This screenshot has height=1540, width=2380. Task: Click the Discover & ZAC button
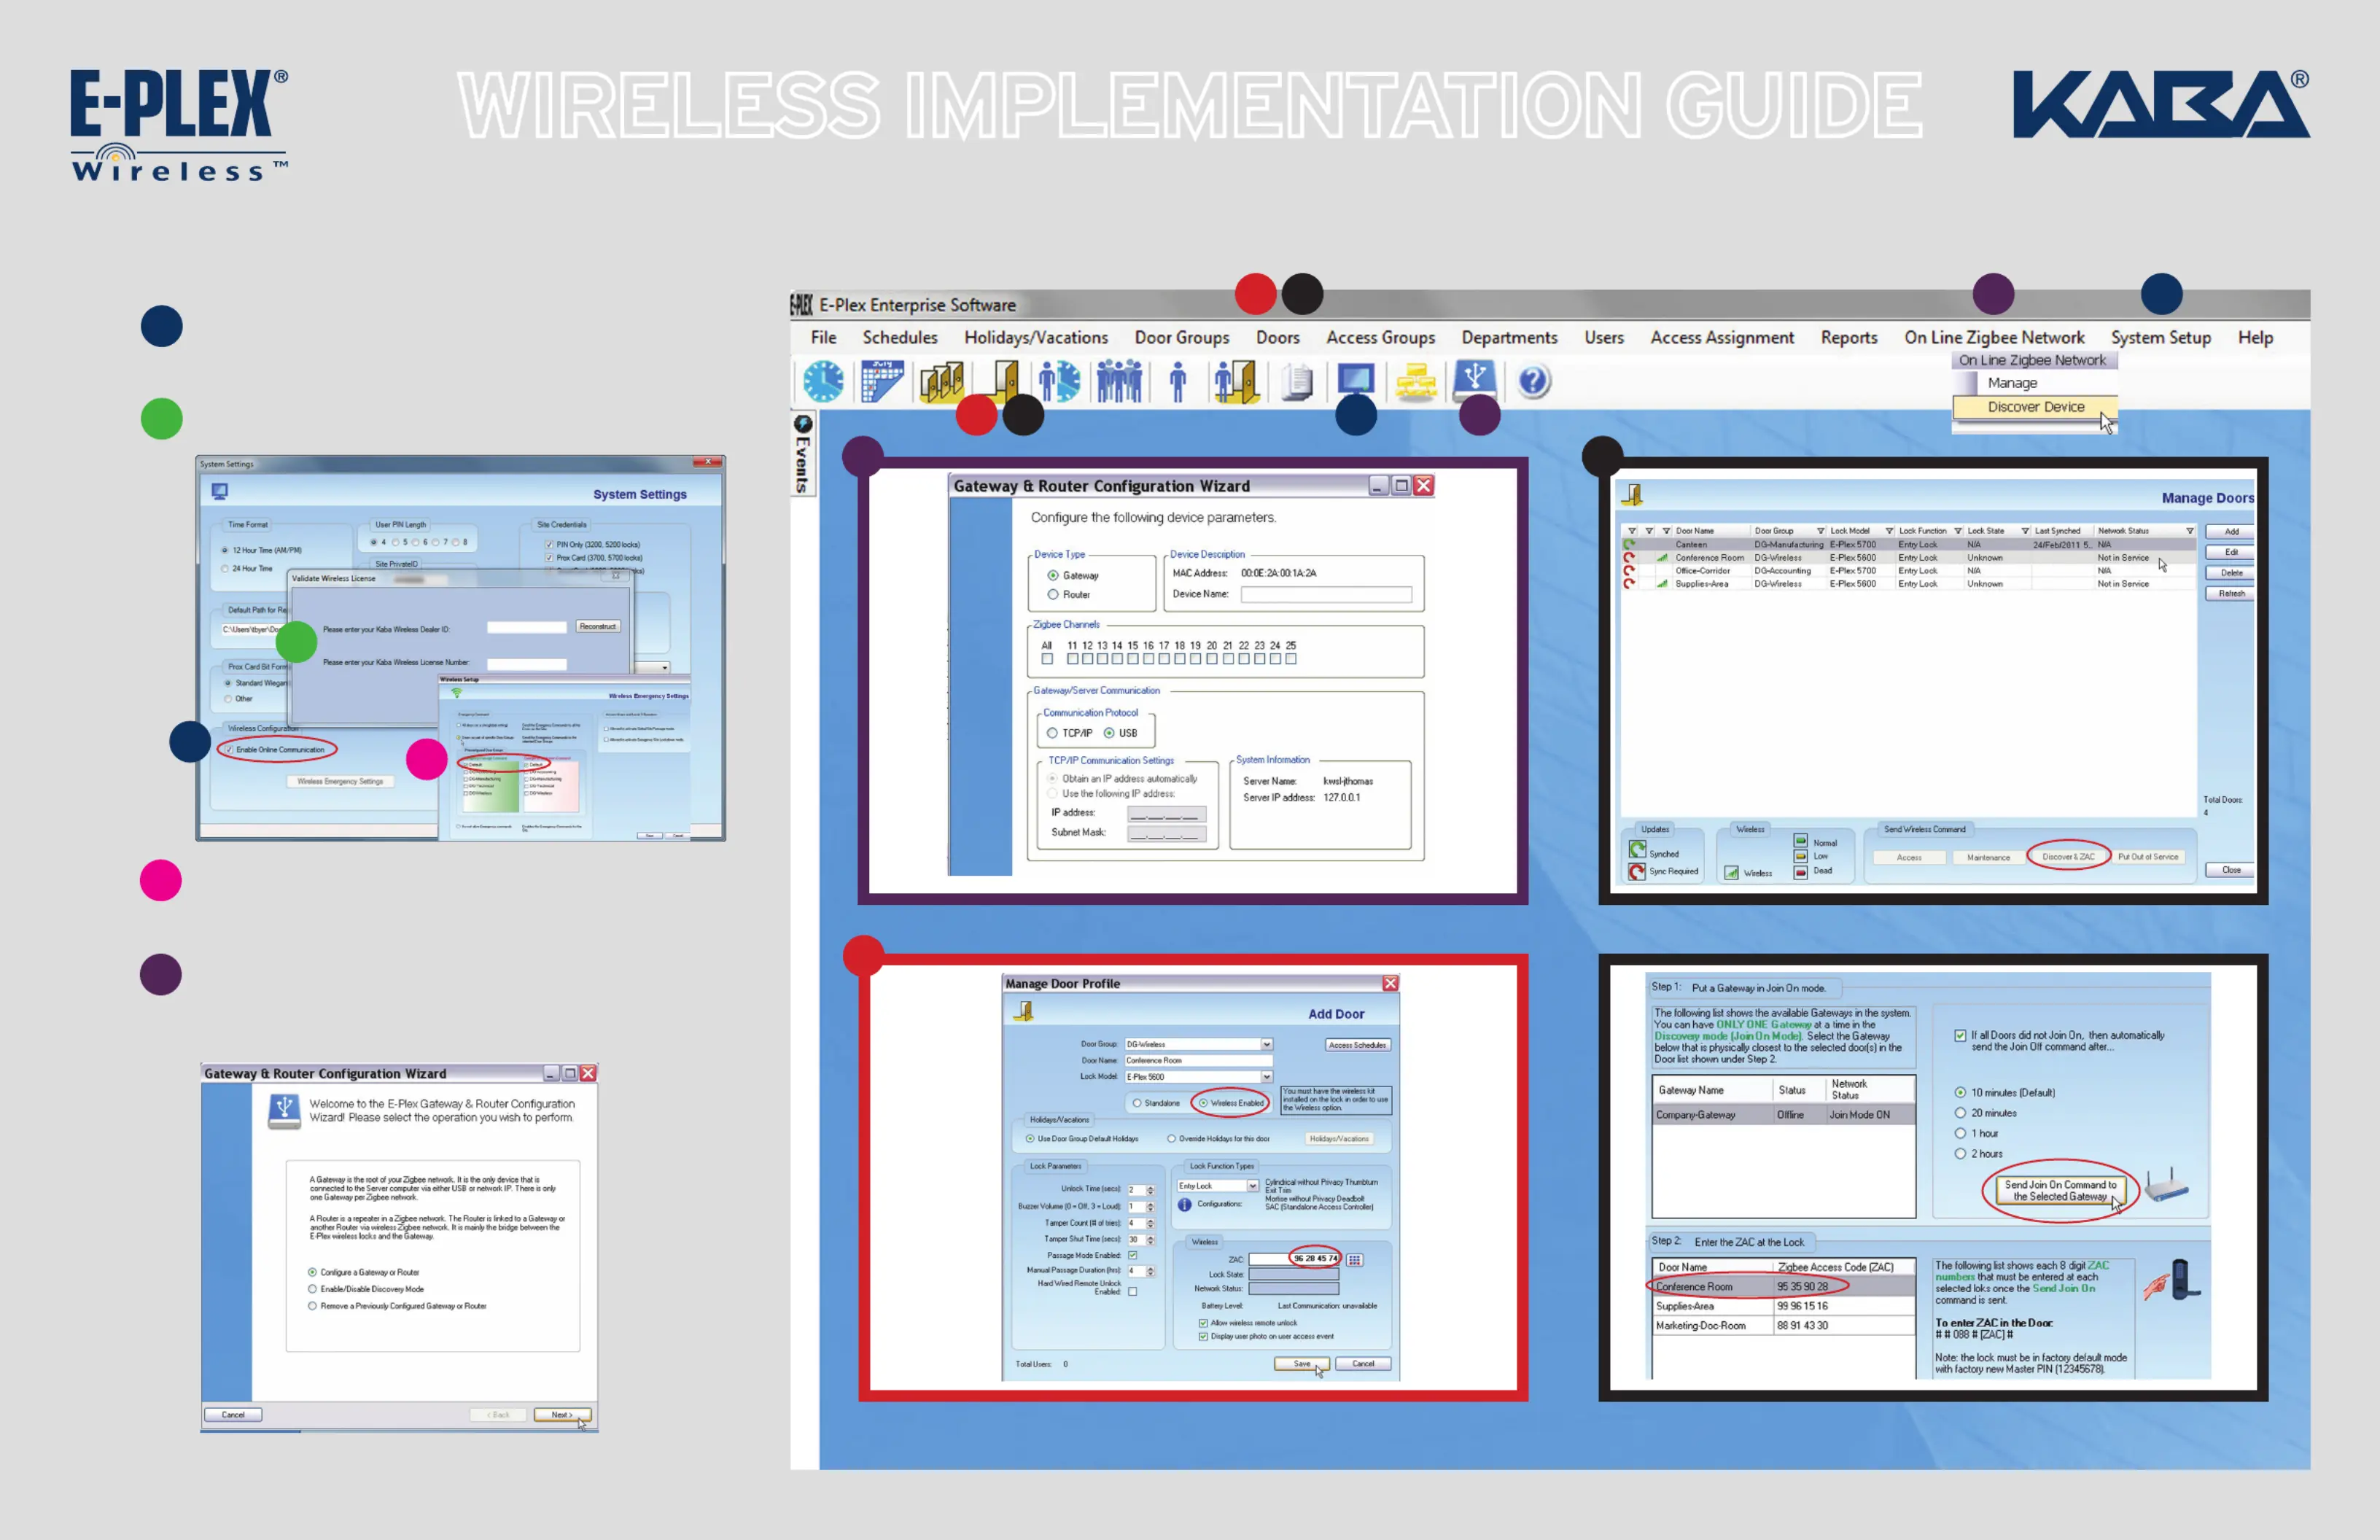2067,857
